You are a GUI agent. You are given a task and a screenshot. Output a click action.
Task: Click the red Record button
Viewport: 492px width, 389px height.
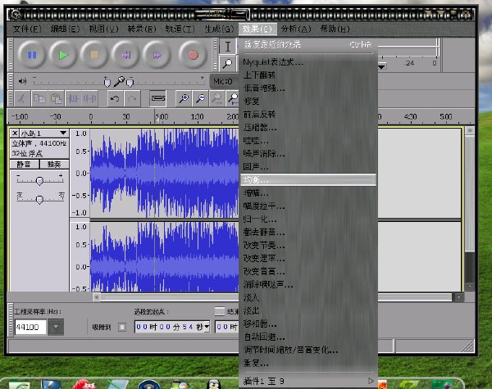point(193,55)
